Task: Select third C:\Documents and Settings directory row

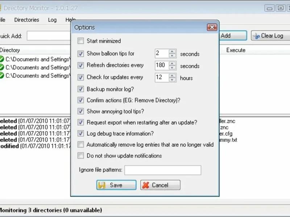Action: click(35, 76)
